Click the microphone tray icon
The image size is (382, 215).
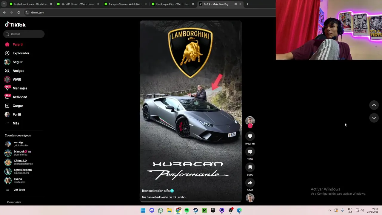pos(342,210)
